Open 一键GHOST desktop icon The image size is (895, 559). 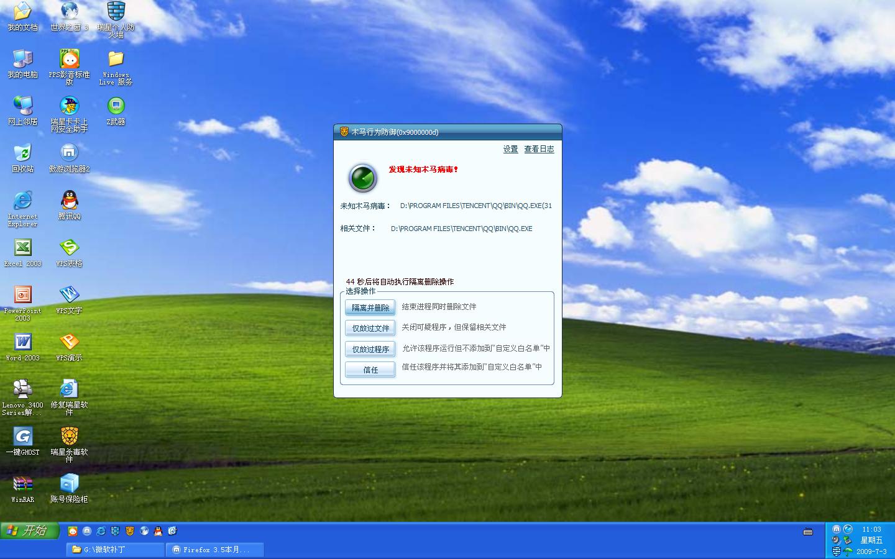[x=22, y=442]
